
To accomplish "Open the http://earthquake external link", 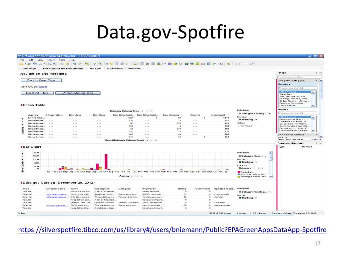I will pyautogui.click(x=57, y=194).
